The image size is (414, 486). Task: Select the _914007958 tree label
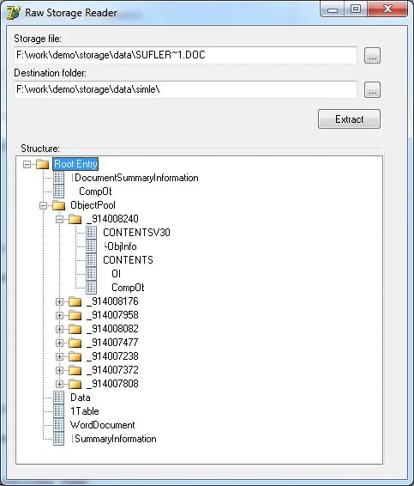coord(112,315)
